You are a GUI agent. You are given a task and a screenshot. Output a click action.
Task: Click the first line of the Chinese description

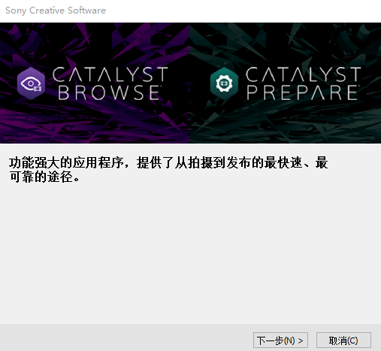[x=168, y=162]
